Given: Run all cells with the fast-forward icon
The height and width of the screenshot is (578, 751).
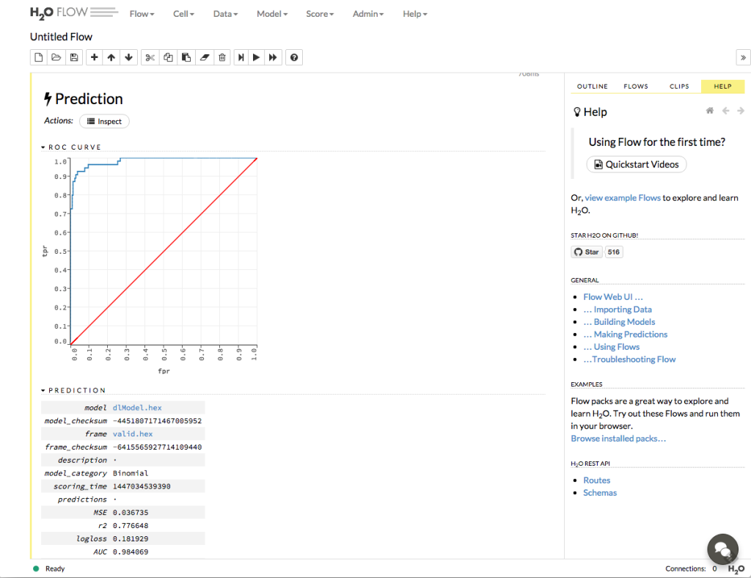Looking at the screenshot, I should 273,57.
